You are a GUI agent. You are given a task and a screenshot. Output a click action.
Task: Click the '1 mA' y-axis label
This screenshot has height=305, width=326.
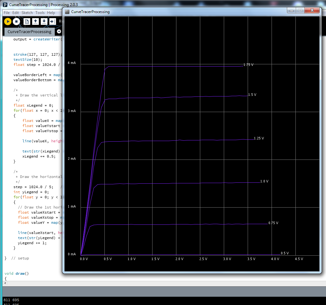(72, 206)
